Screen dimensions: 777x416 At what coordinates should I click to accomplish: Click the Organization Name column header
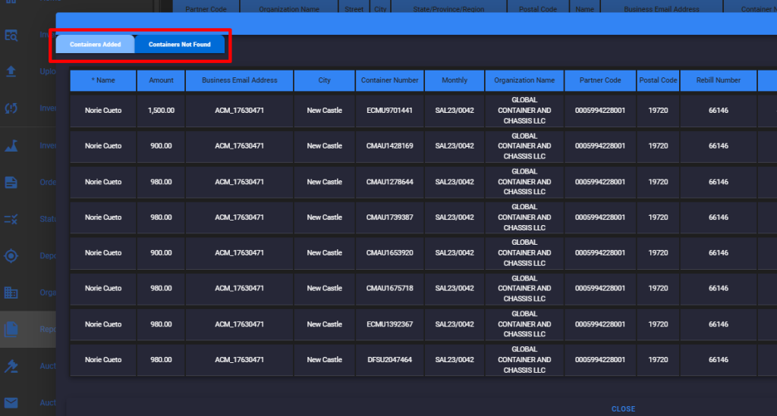(524, 80)
